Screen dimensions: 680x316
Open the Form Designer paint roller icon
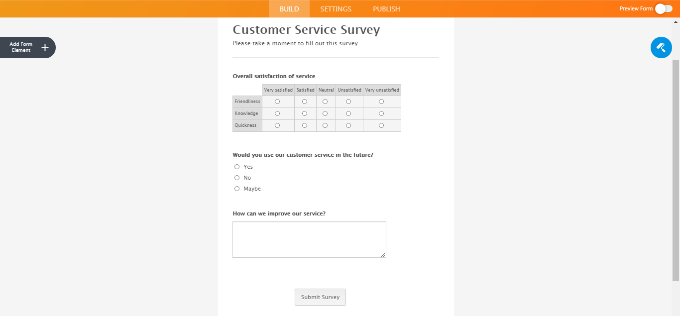(661, 48)
